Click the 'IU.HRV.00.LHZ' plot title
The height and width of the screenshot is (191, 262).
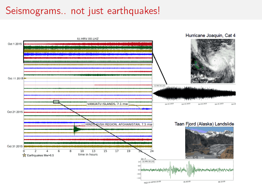click(x=88, y=39)
